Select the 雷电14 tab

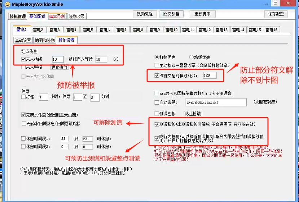(238, 29)
